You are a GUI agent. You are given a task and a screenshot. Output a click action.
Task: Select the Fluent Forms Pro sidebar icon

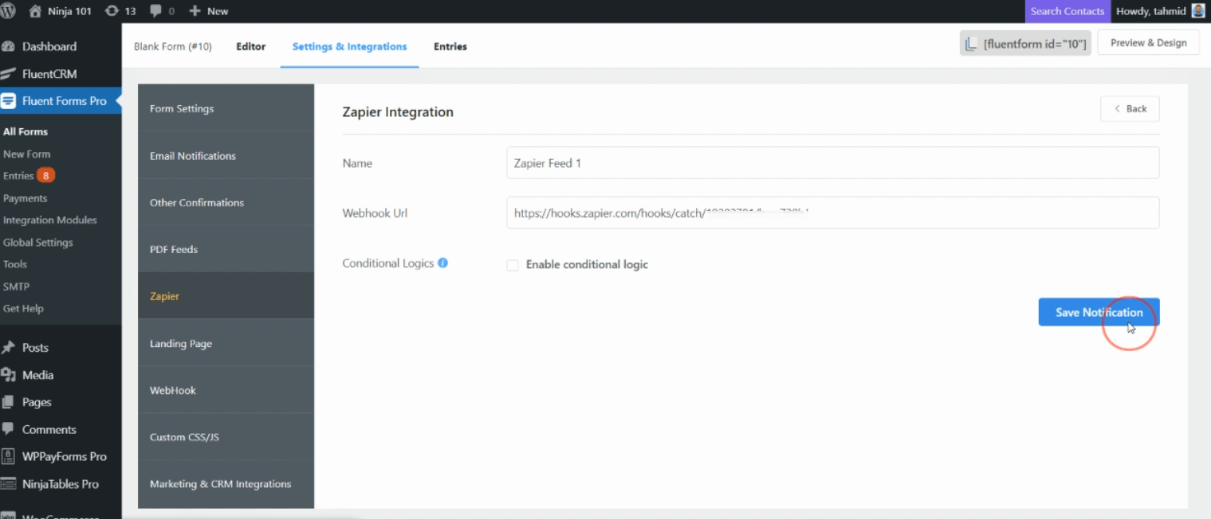[11, 100]
